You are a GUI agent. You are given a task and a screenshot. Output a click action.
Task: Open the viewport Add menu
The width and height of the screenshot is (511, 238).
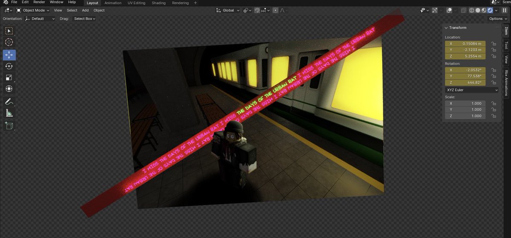[x=85, y=10]
